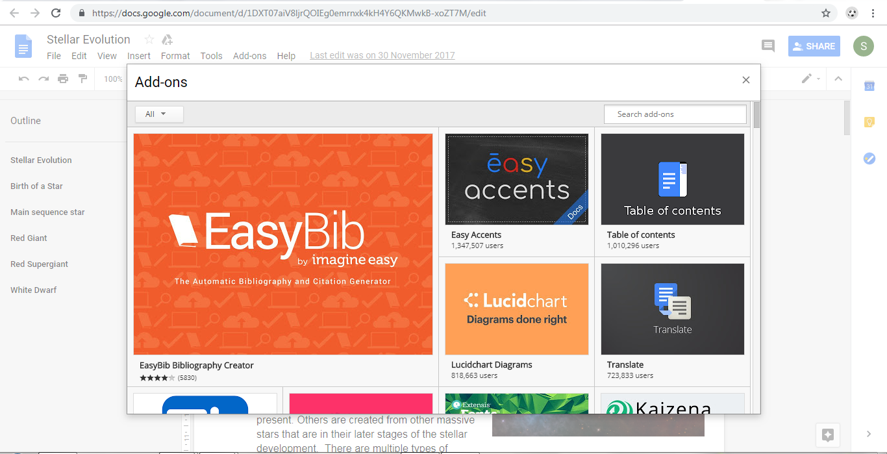
Task: Jump to Red Giant in outline
Action: pyautogui.click(x=29, y=238)
